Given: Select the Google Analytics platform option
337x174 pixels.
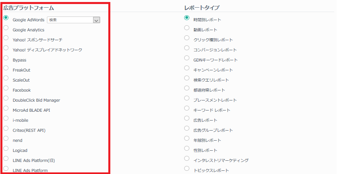Looking at the screenshot, I should point(6,28).
